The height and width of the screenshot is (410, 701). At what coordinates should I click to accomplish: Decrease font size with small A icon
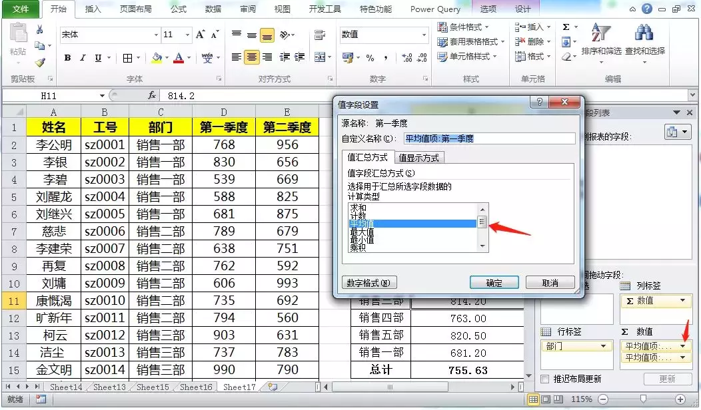(215, 35)
